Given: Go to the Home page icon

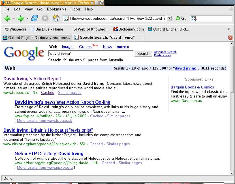Looking at the screenshot, I should [x=56, y=18].
